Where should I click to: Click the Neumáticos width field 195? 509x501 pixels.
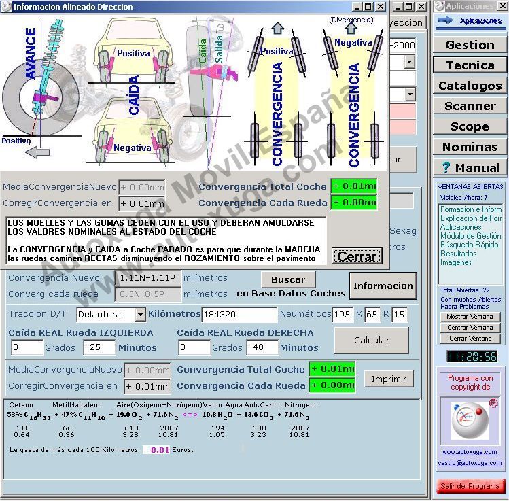pos(343,314)
